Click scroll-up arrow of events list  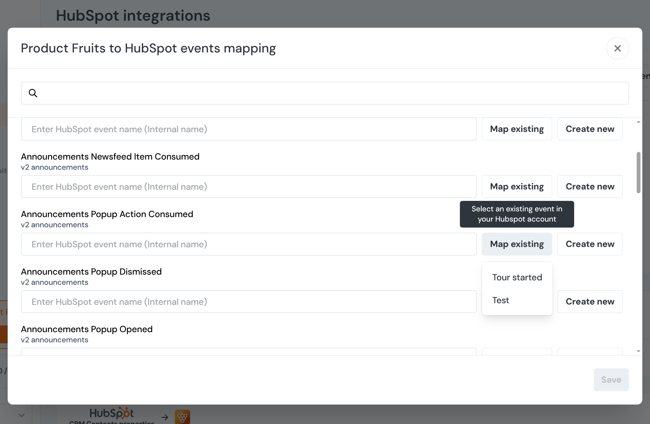tap(638, 122)
